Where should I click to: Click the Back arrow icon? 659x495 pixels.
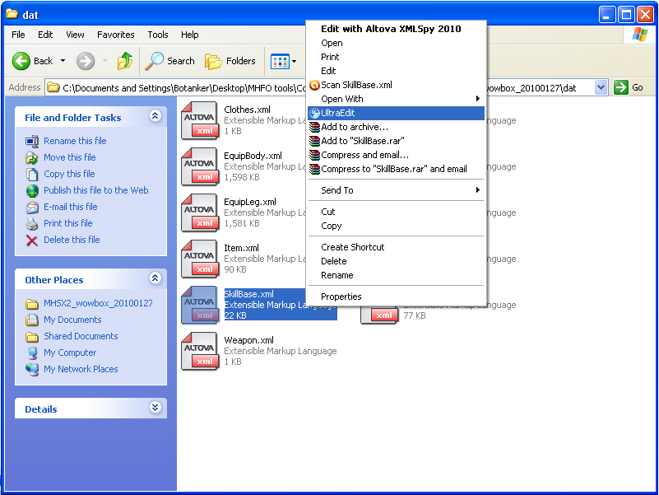[x=21, y=61]
